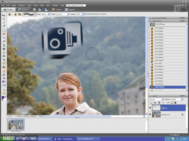Select the Eyedropper tool
The height and width of the screenshot is (141, 189).
(x=4, y=26)
